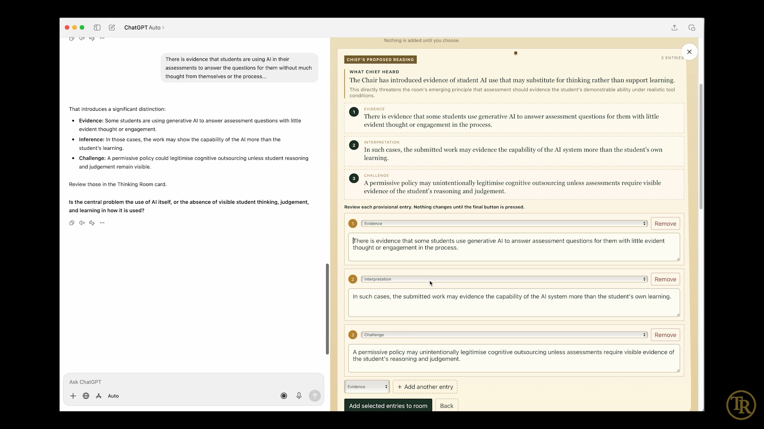Close the Thinking Room card panel
Viewport: 764px width, 429px height.
689,52
